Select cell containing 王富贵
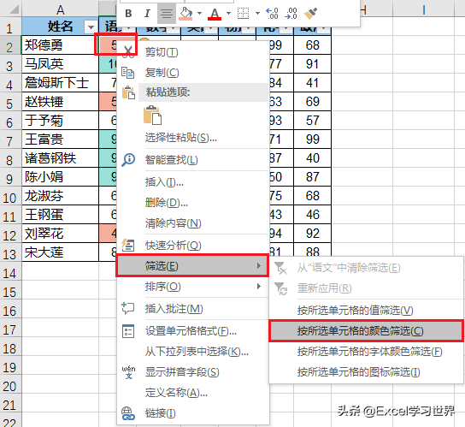The image size is (465, 427). [x=60, y=139]
